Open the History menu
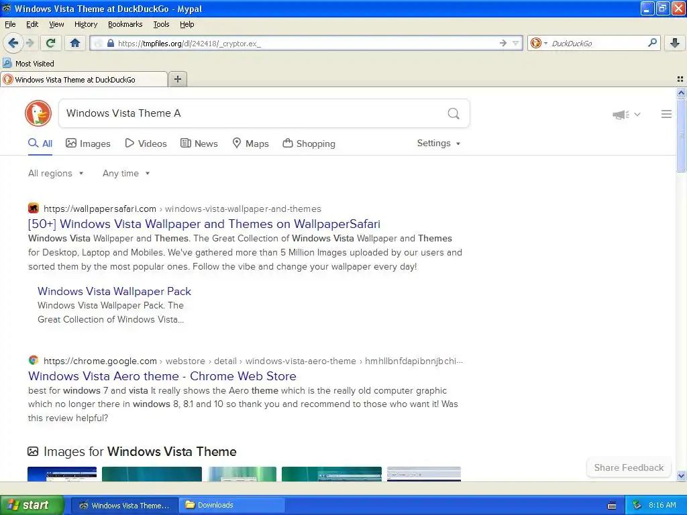 [86, 24]
